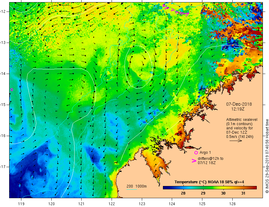
Task: Click the Temperature NOAA 18 title text
Action: pyautogui.click(x=209, y=182)
